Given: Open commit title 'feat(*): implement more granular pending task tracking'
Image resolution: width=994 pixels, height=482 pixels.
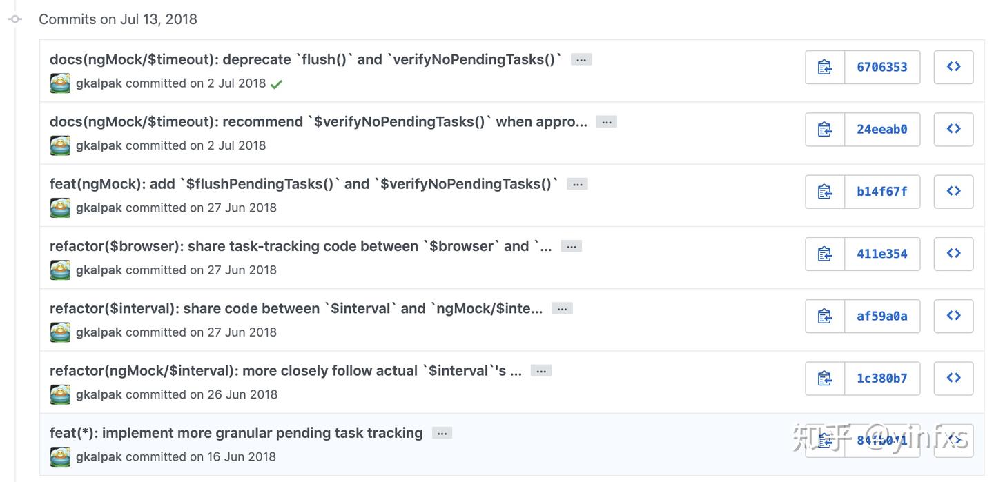Looking at the screenshot, I should click(236, 433).
